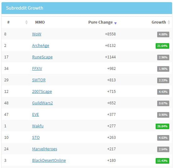Click the GuildWars2 link
173x168 pixels.
[42, 103]
